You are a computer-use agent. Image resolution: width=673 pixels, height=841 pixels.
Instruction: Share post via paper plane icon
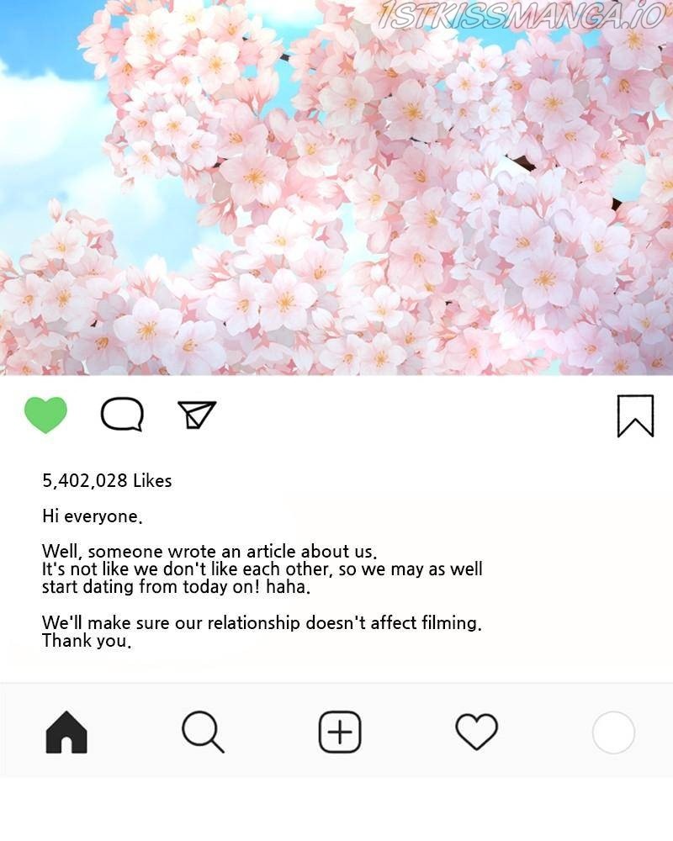[196, 414]
